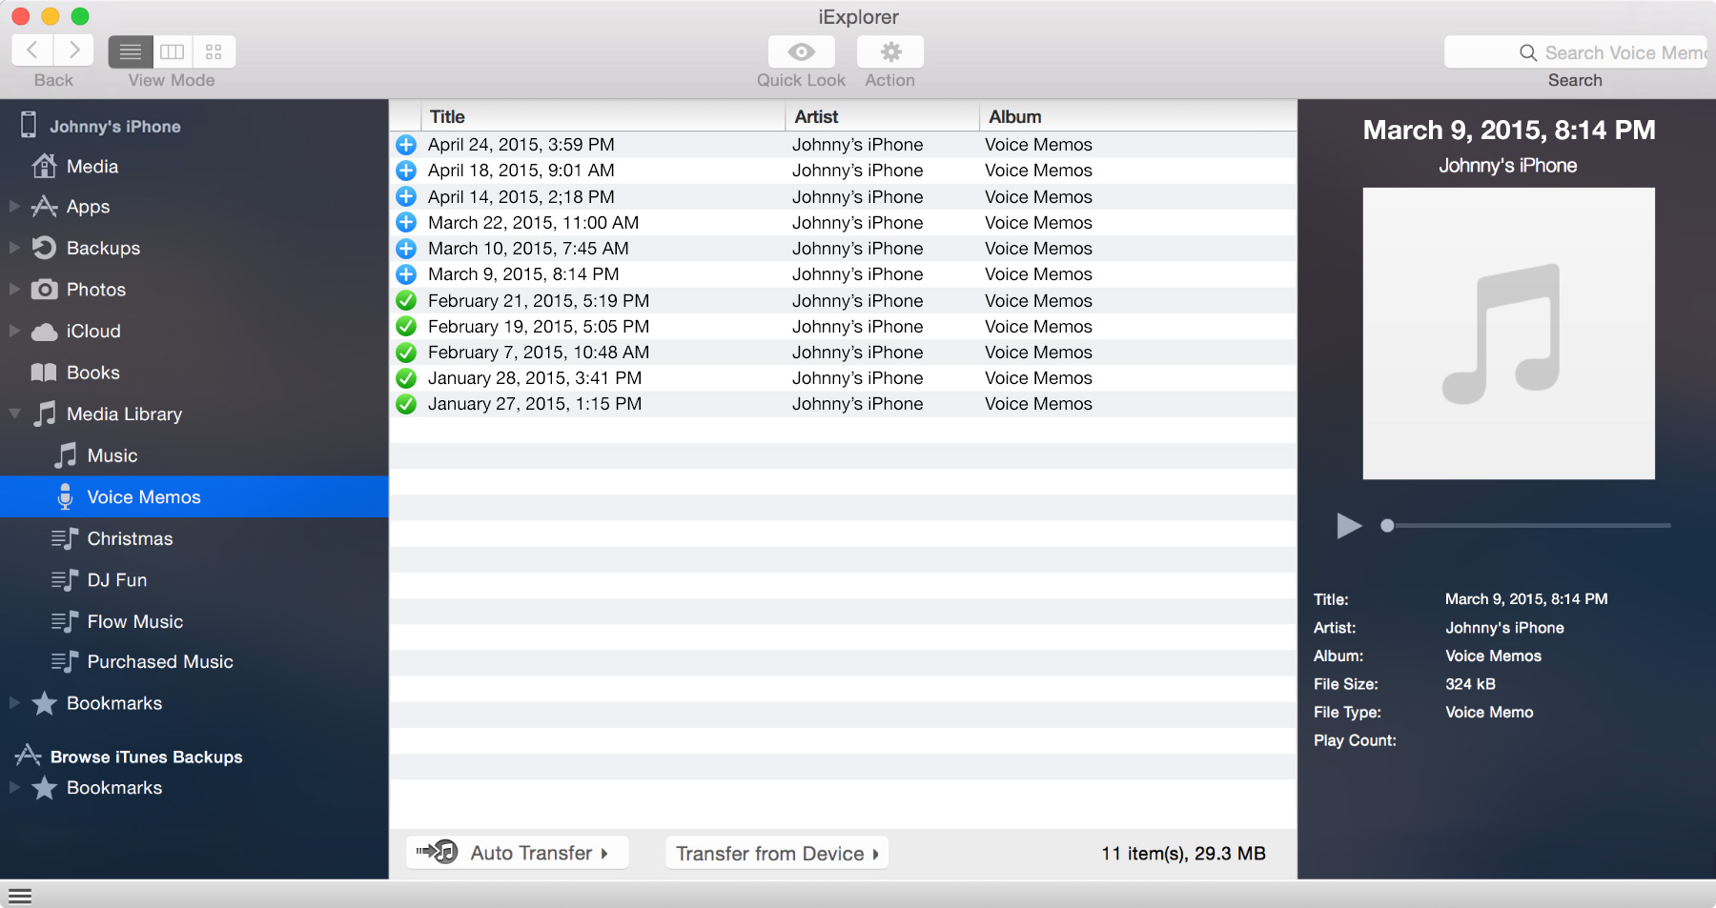Click green checkmark for January 27 memo

click(406, 404)
